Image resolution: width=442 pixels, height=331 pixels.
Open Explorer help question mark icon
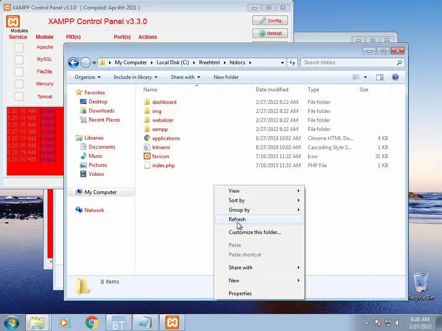coord(395,77)
